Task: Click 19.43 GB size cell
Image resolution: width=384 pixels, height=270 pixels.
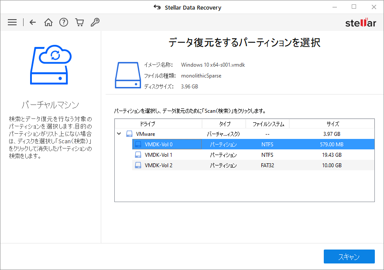Action: tap(332, 155)
